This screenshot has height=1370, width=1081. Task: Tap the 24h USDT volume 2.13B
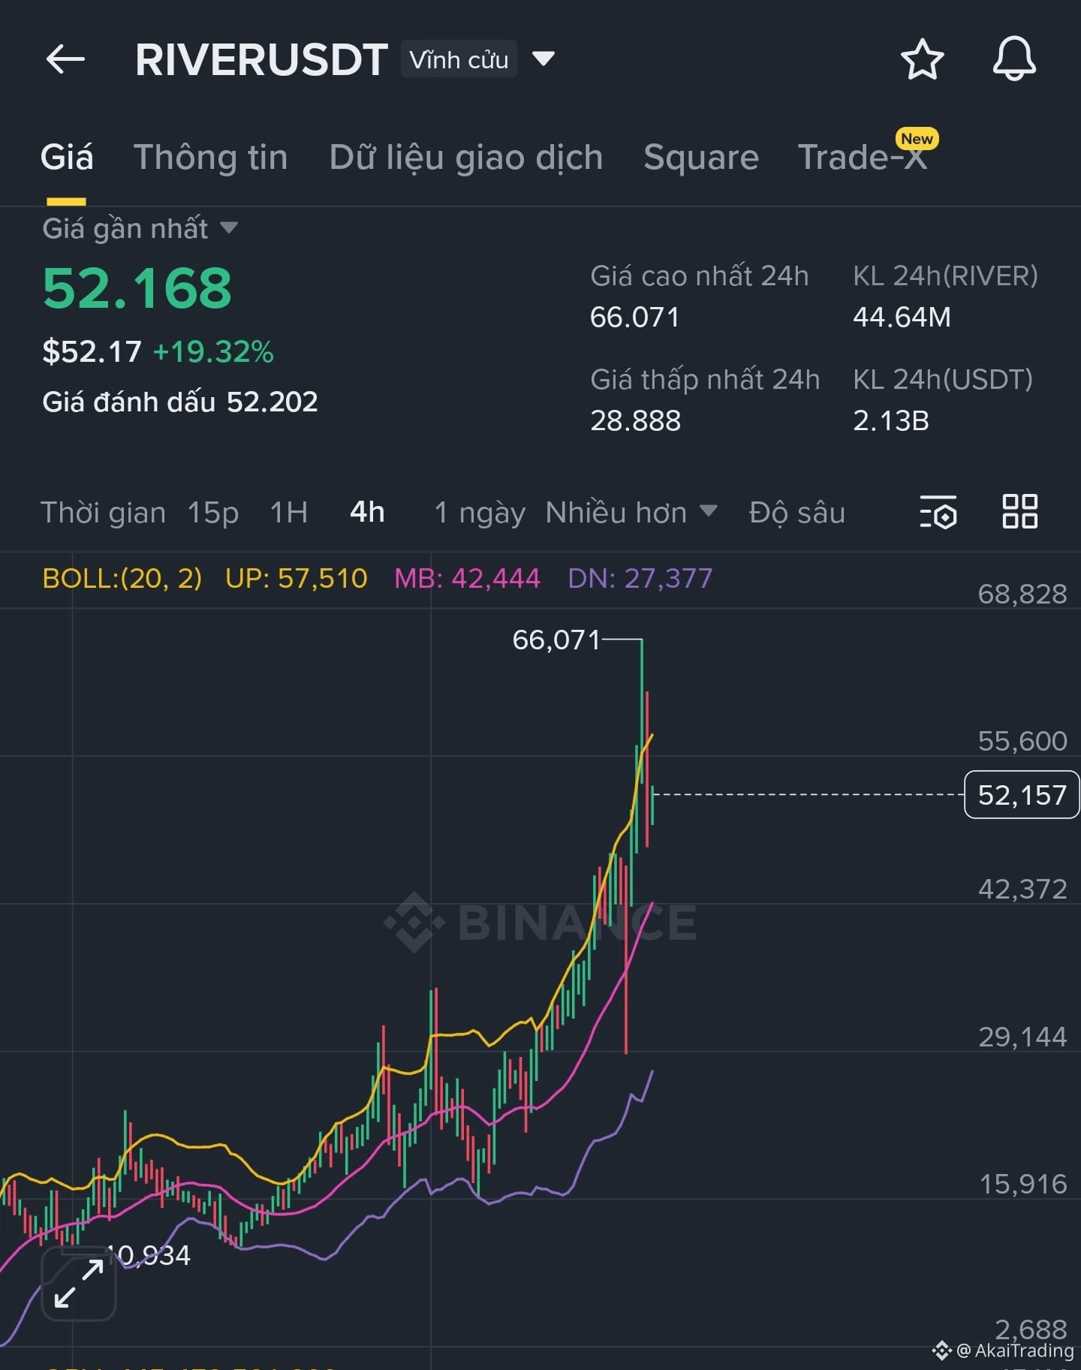[x=891, y=420]
